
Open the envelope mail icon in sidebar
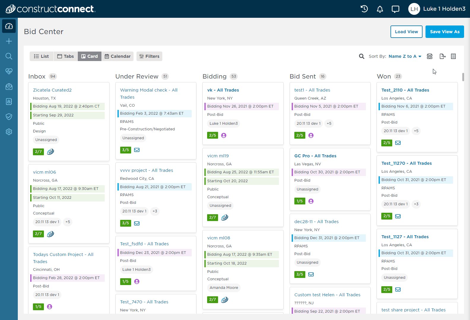(x=9, y=87)
